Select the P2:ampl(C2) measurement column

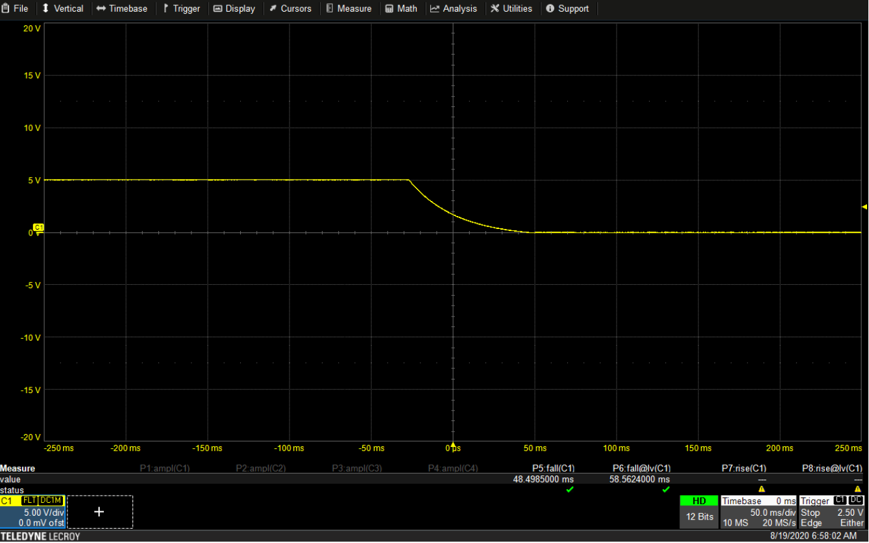click(261, 468)
